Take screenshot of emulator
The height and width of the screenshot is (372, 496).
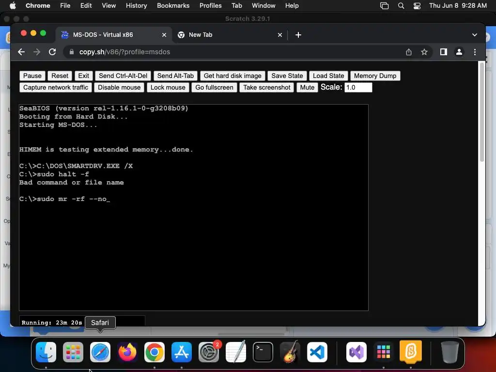click(267, 87)
